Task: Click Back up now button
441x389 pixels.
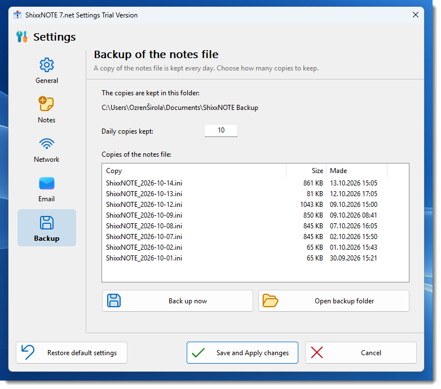Action: (x=178, y=300)
